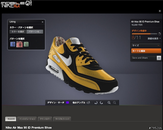Switch to the テクノロジー tab
163x130 pixels.
(45, 119)
